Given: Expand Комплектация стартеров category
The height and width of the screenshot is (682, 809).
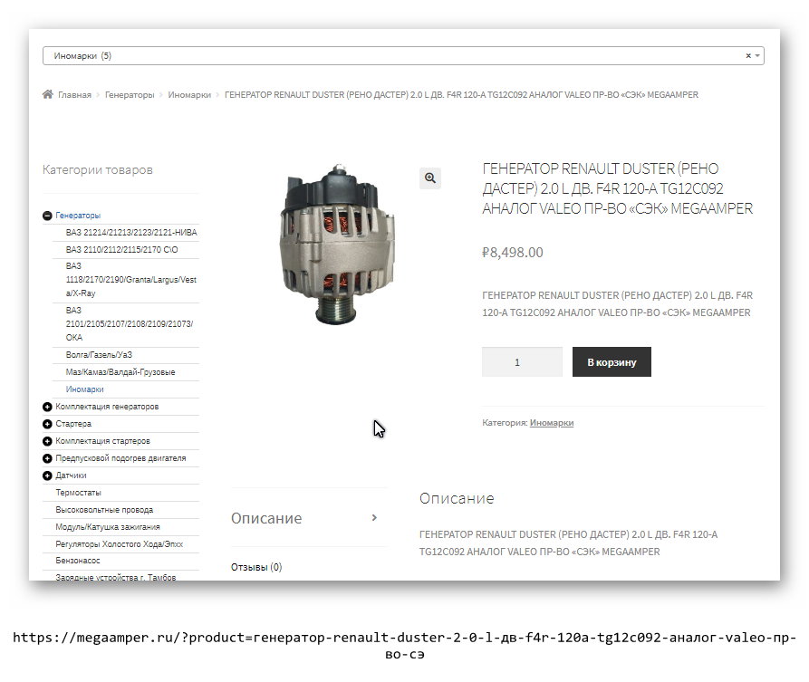Looking at the screenshot, I should pyautogui.click(x=47, y=441).
